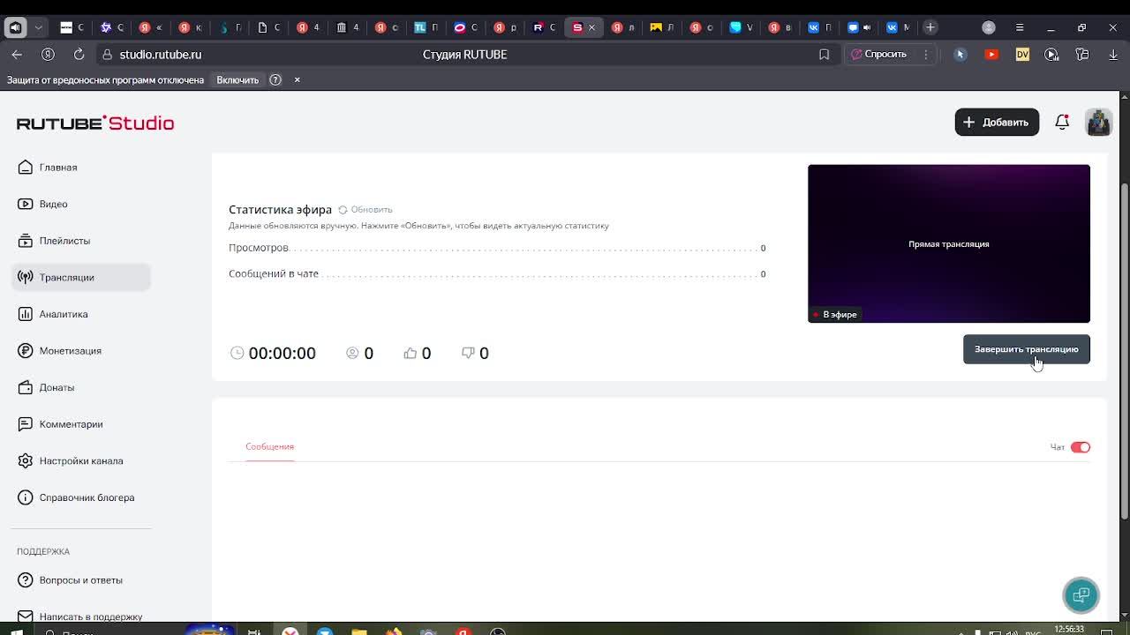Screen dimensions: 1130x635
Task: Bookmark this page icon
Action: click(824, 55)
